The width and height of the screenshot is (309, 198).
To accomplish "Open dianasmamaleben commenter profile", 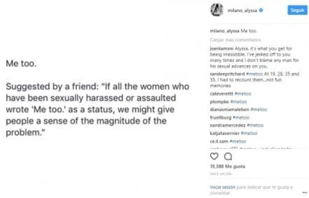I will click(x=229, y=110).
